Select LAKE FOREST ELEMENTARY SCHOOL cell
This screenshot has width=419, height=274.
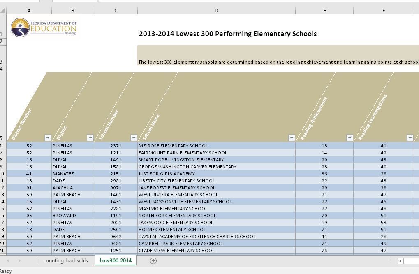point(216,187)
